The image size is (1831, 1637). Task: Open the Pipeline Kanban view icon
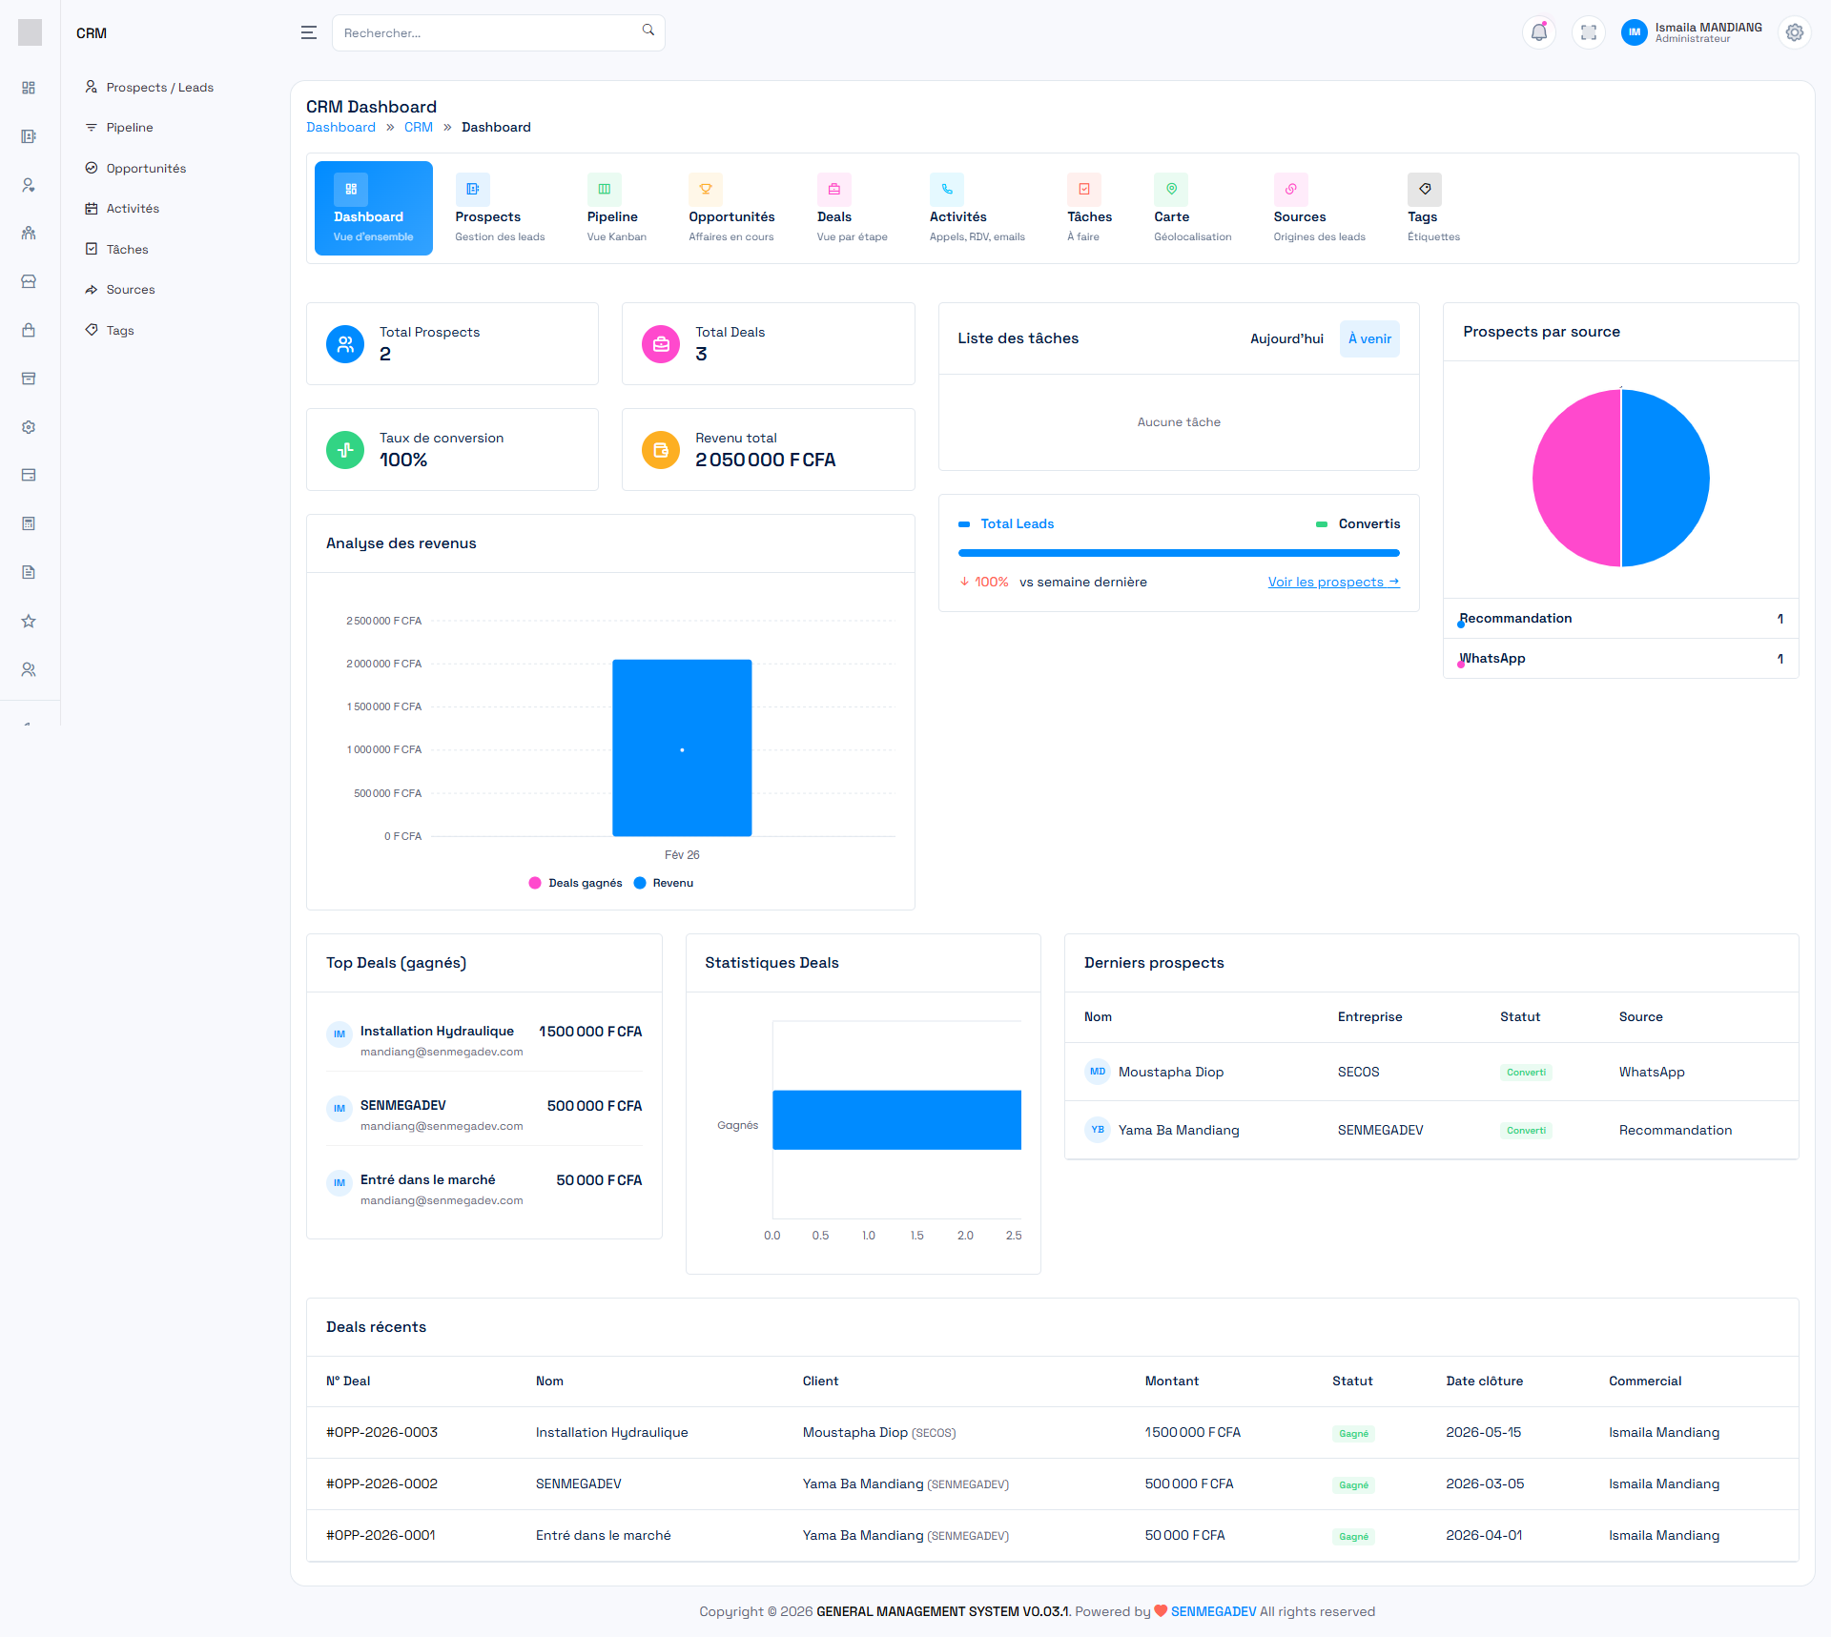click(x=604, y=189)
